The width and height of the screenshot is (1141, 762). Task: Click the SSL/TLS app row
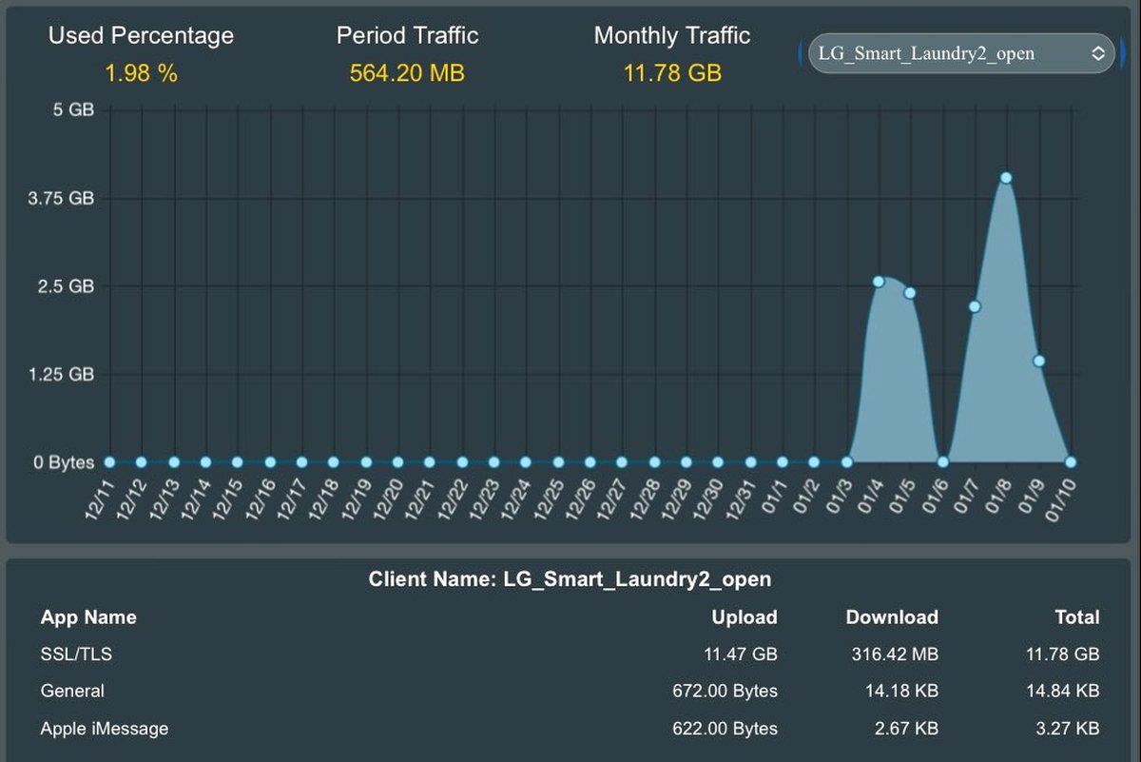569,655
